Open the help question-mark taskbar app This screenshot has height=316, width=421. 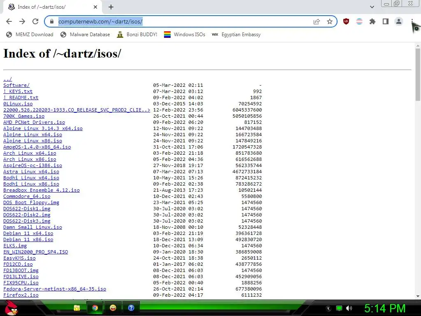tap(131, 308)
